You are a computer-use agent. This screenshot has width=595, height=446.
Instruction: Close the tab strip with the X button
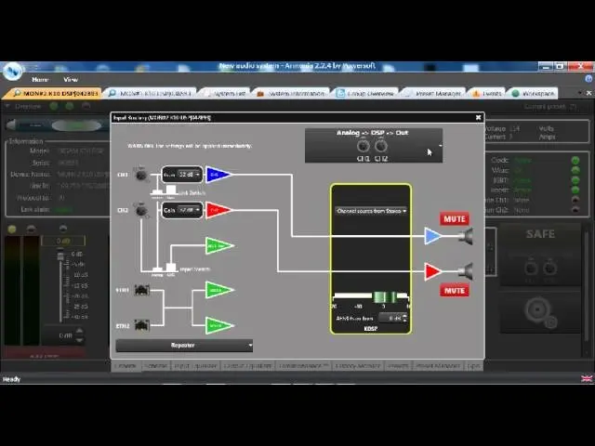point(588,93)
